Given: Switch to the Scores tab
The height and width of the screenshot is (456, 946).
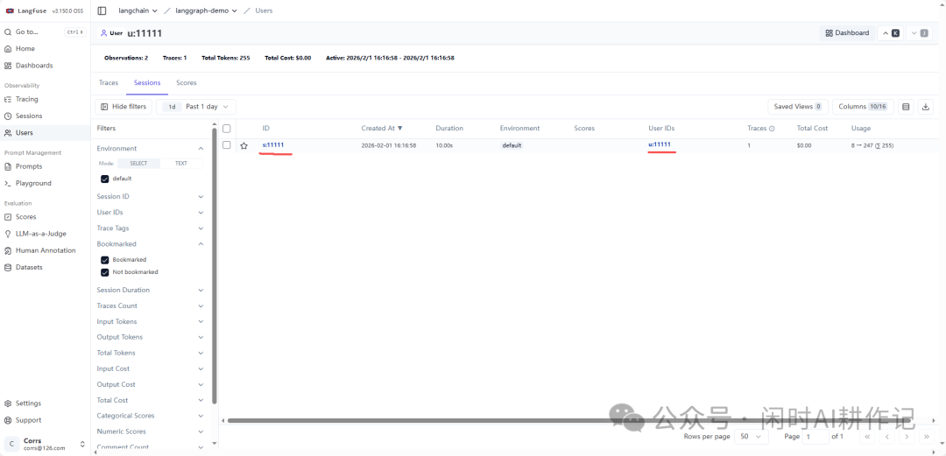Looking at the screenshot, I should [187, 83].
